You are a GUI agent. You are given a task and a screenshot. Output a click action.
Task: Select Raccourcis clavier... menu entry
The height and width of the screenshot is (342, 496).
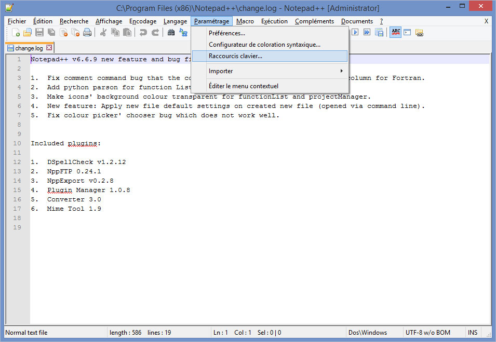click(x=270, y=56)
